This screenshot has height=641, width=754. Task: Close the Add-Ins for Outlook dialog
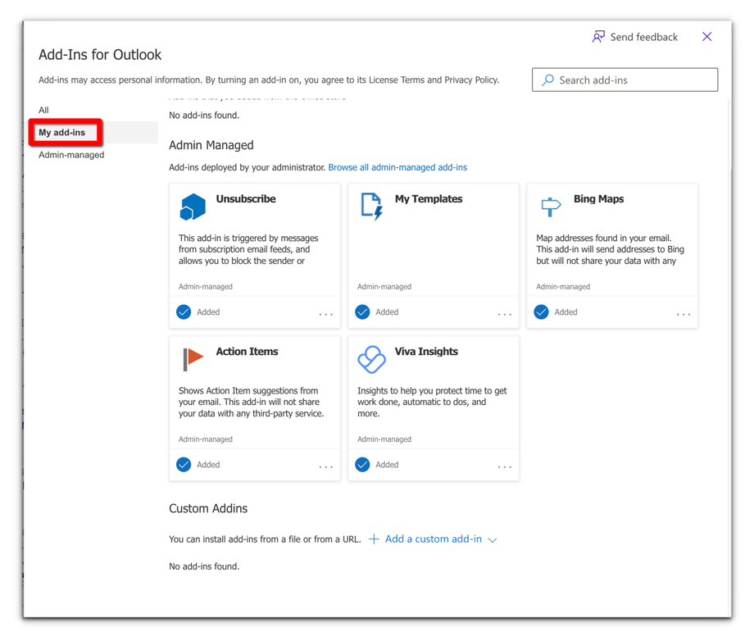[x=706, y=37]
